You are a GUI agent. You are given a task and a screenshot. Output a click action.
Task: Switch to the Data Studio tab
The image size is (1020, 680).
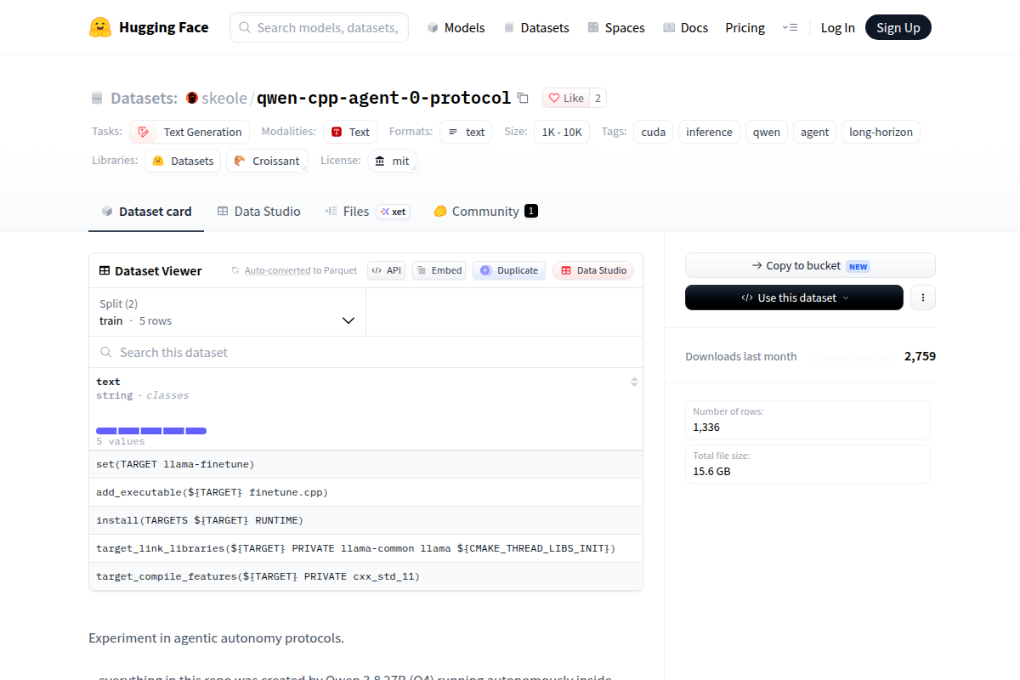coord(258,212)
